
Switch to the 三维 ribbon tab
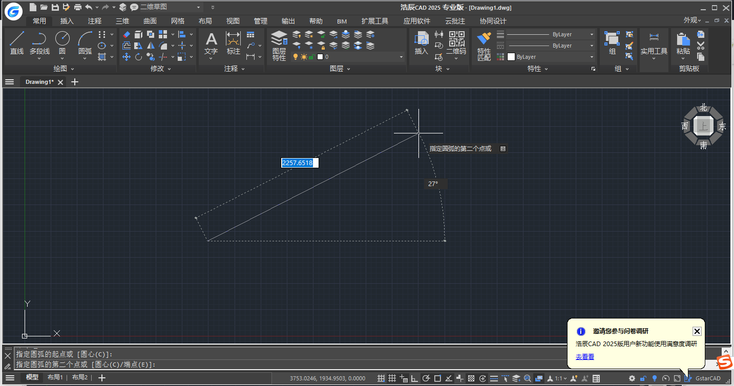122,21
